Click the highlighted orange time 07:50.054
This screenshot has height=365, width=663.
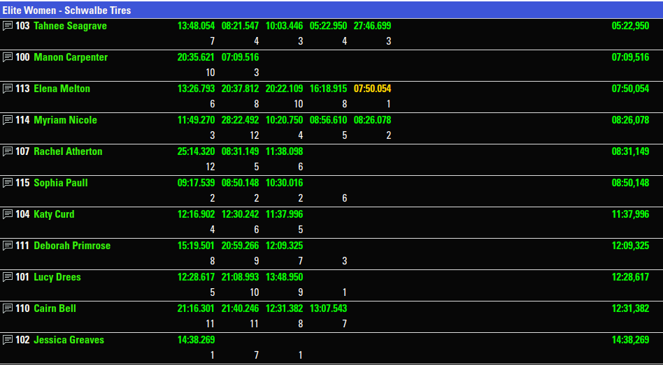tap(372, 89)
